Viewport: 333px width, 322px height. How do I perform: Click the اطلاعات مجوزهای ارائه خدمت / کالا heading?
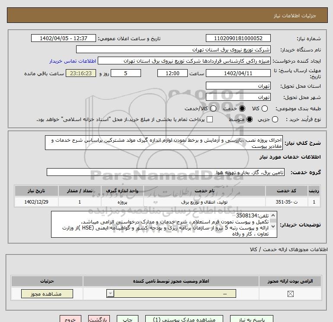289,249
